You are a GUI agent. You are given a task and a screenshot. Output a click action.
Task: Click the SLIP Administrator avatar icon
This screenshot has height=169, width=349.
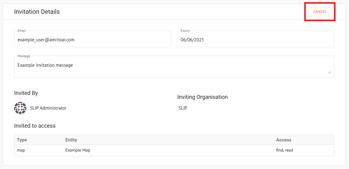tap(20, 108)
